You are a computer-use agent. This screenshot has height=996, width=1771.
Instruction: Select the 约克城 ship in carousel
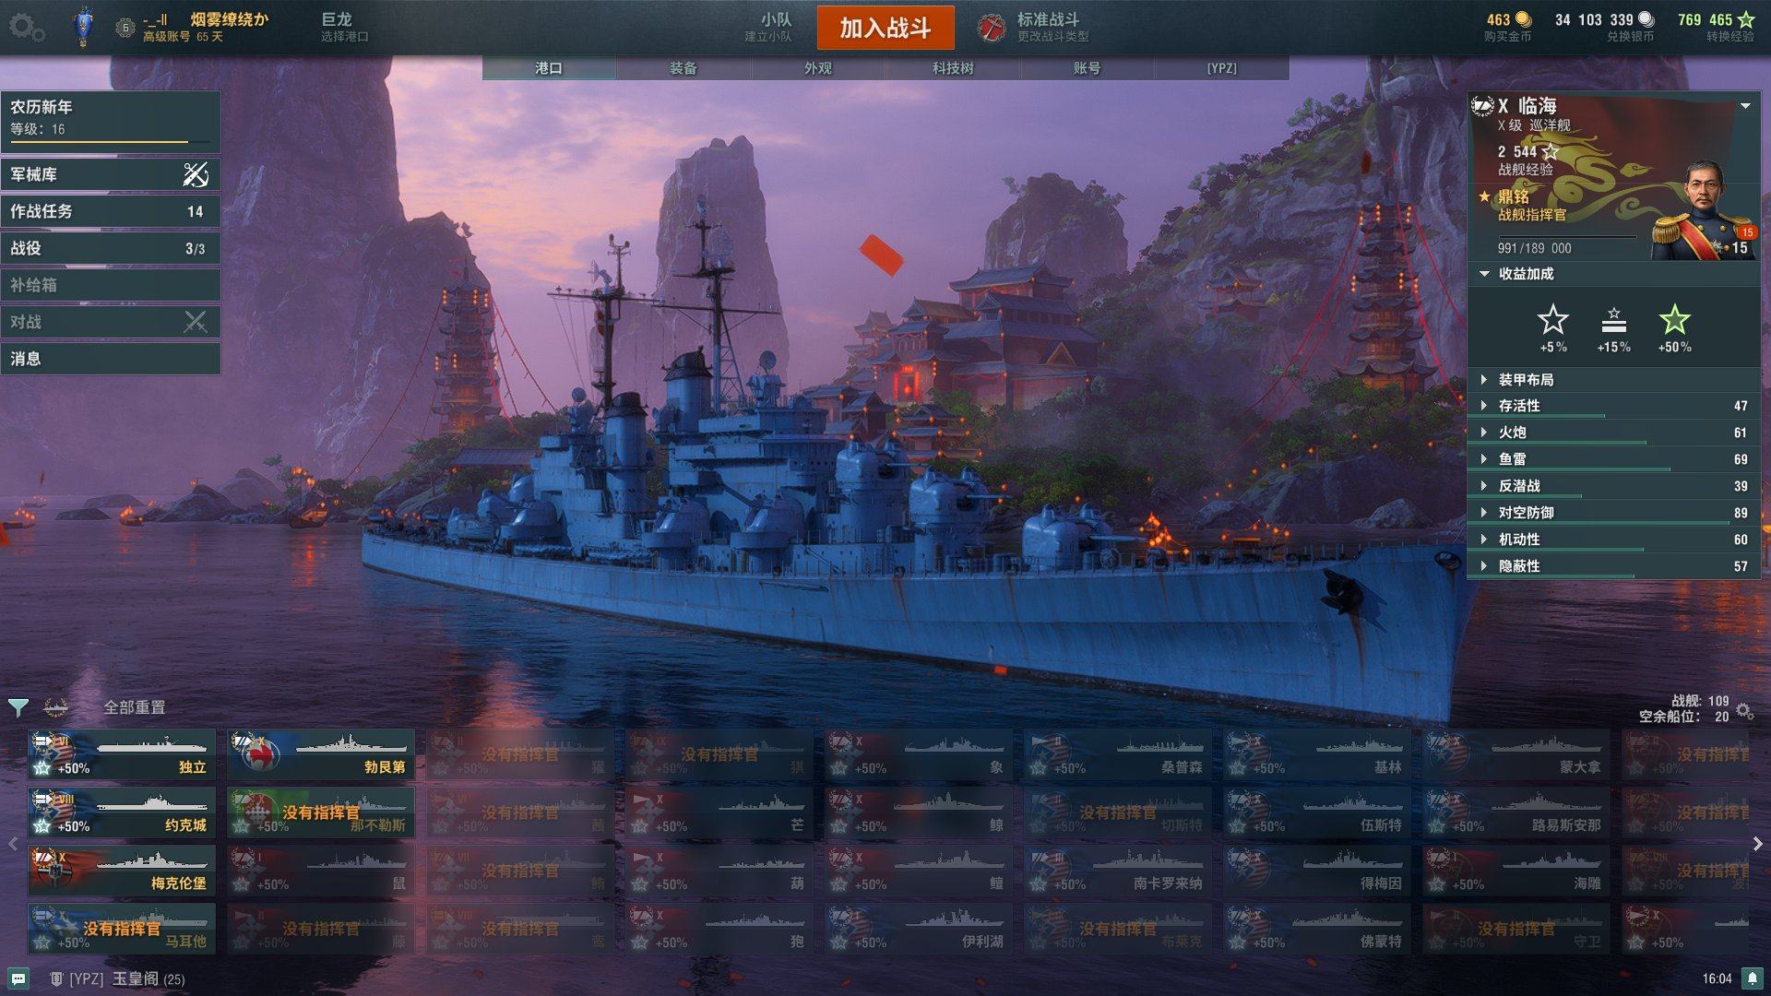[x=122, y=812]
